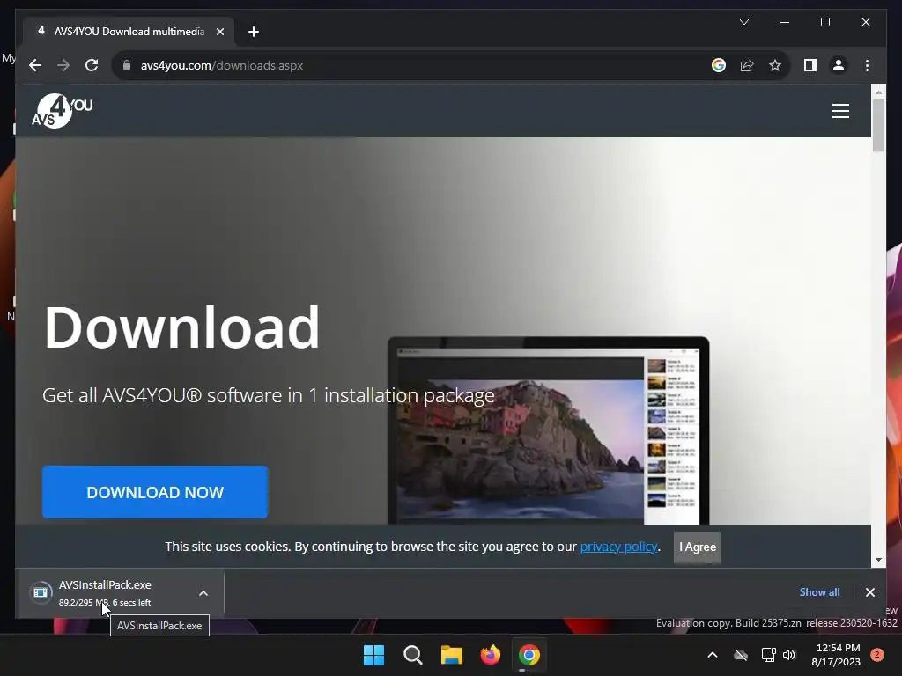
Task: Go back using browser back arrow
Action: 35,65
